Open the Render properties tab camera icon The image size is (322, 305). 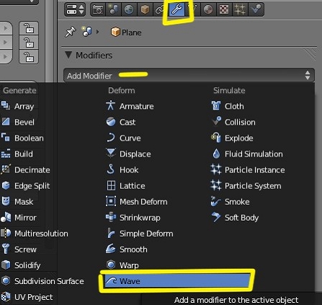click(98, 9)
